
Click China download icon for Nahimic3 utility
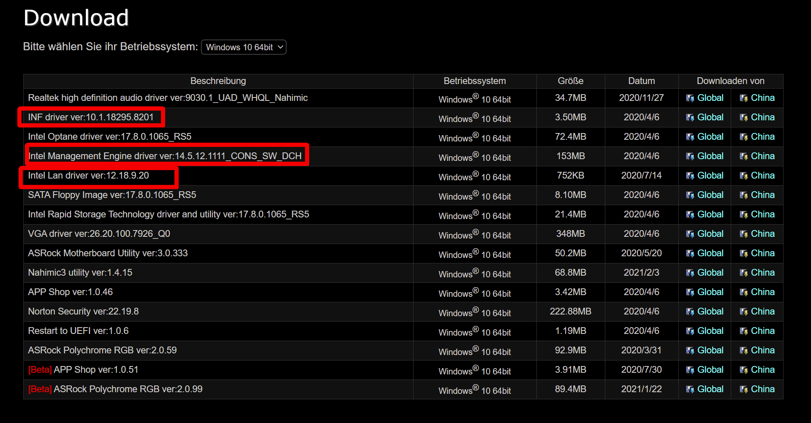pyautogui.click(x=743, y=273)
